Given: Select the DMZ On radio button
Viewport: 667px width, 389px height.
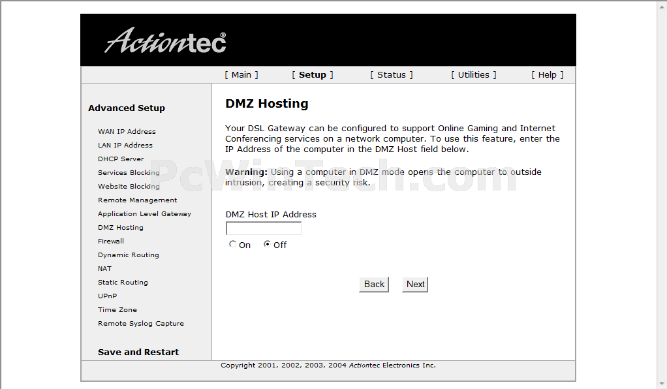Looking at the screenshot, I should (232, 244).
